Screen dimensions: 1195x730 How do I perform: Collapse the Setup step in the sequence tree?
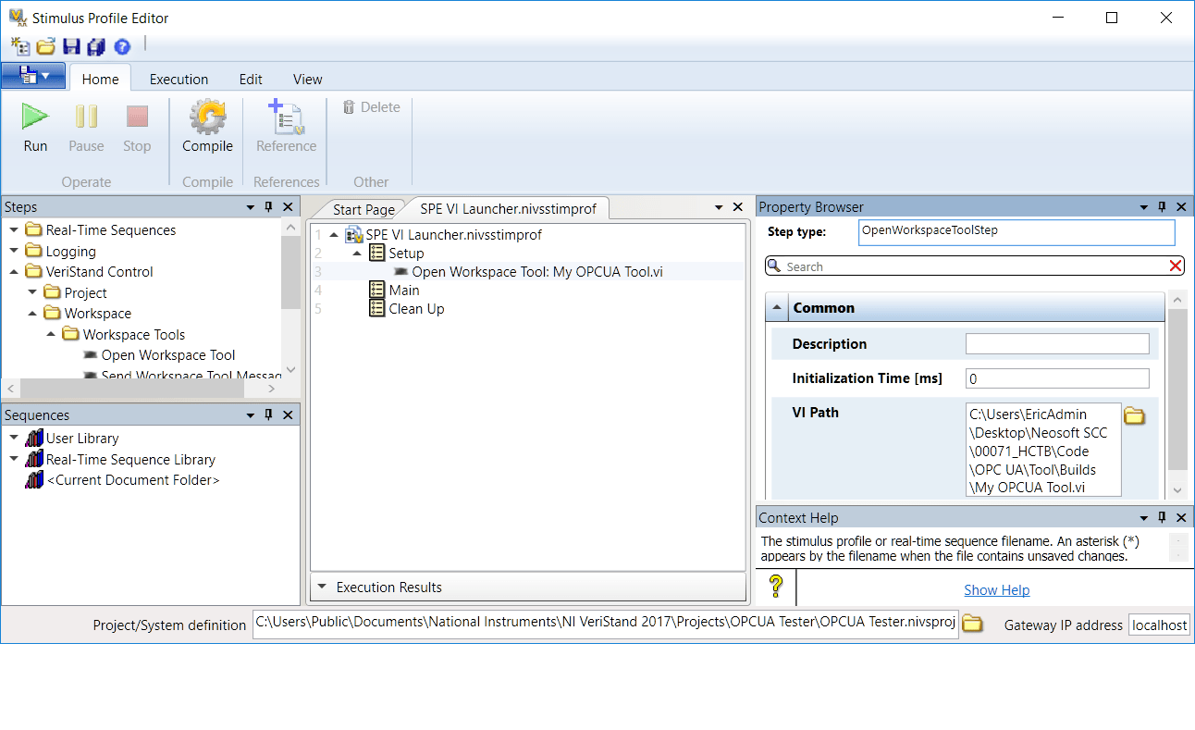click(x=356, y=253)
